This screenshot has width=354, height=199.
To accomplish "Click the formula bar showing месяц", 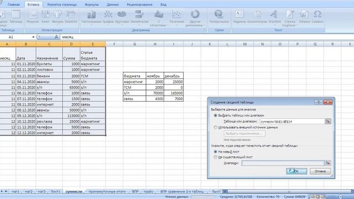I will point(206,37).
